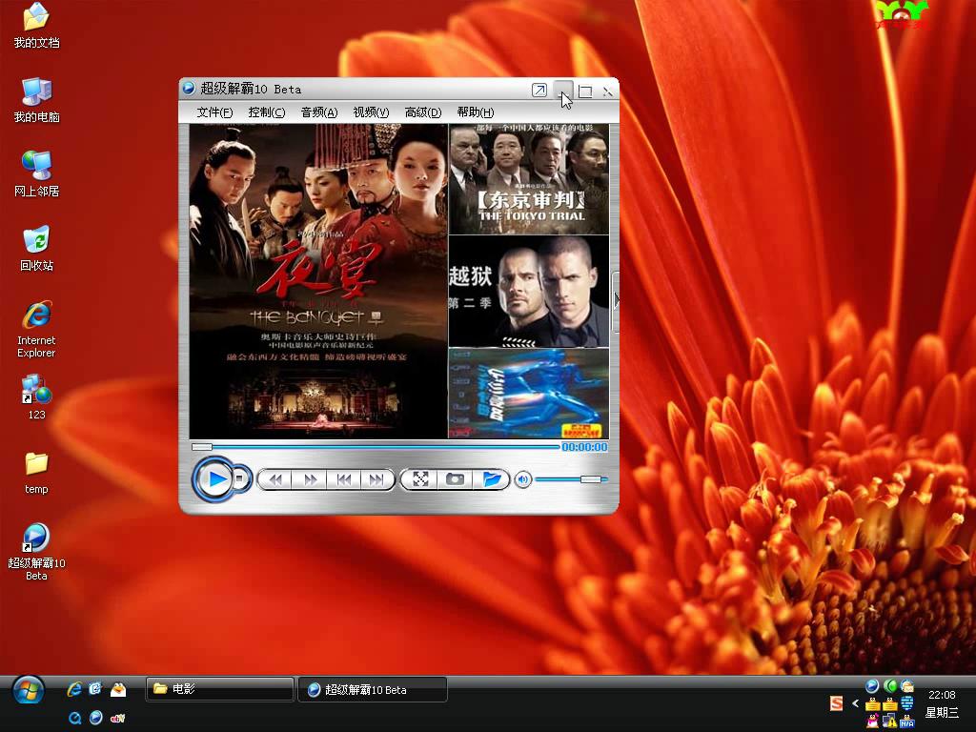Screen dimensions: 976x732
Task: Click the pink QQ penguin tray icon
Action: click(x=872, y=721)
